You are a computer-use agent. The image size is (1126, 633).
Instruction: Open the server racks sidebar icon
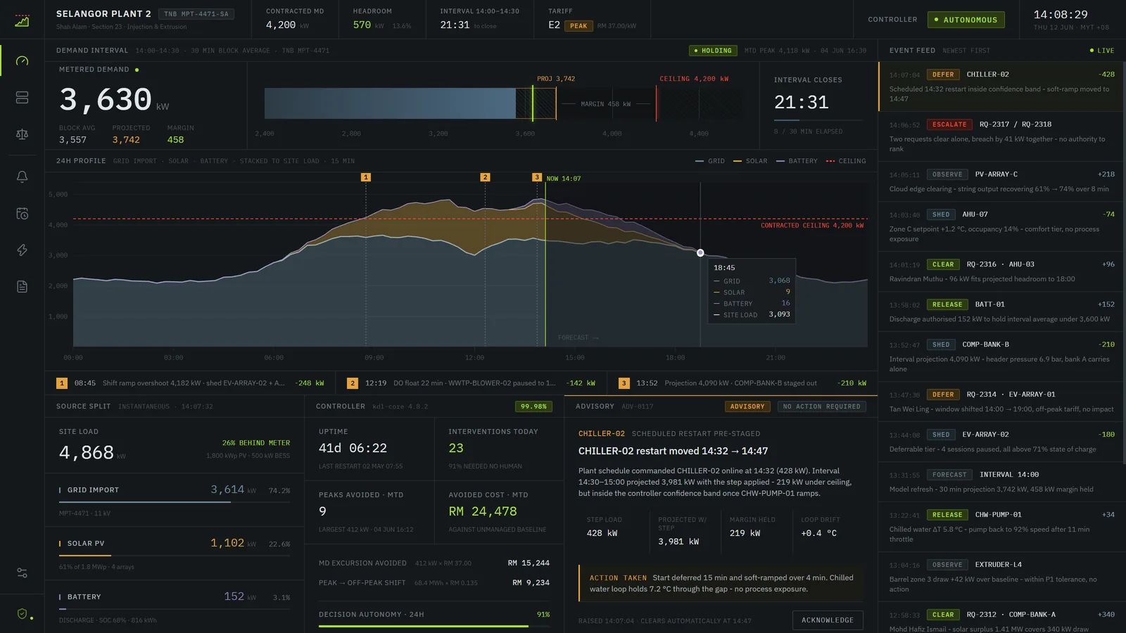[x=22, y=97]
